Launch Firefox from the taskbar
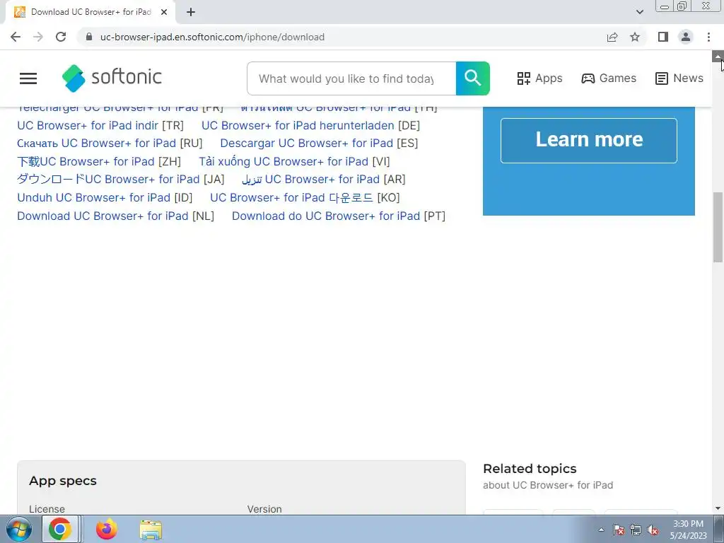The image size is (724, 543). pos(107,529)
